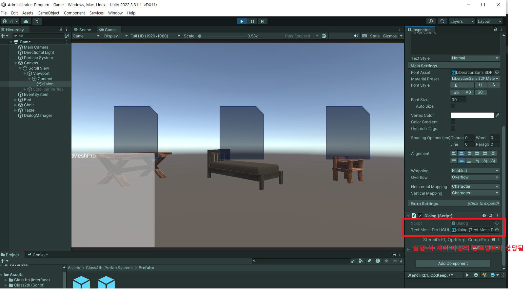Open the Window menu
Image resolution: width=531 pixels, height=296 pixels.
[x=115, y=13]
